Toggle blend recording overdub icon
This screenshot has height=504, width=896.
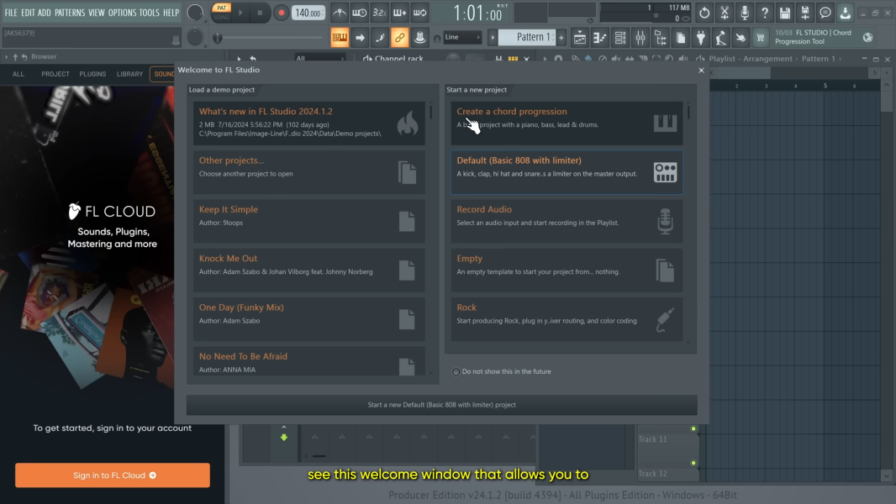click(x=399, y=13)
